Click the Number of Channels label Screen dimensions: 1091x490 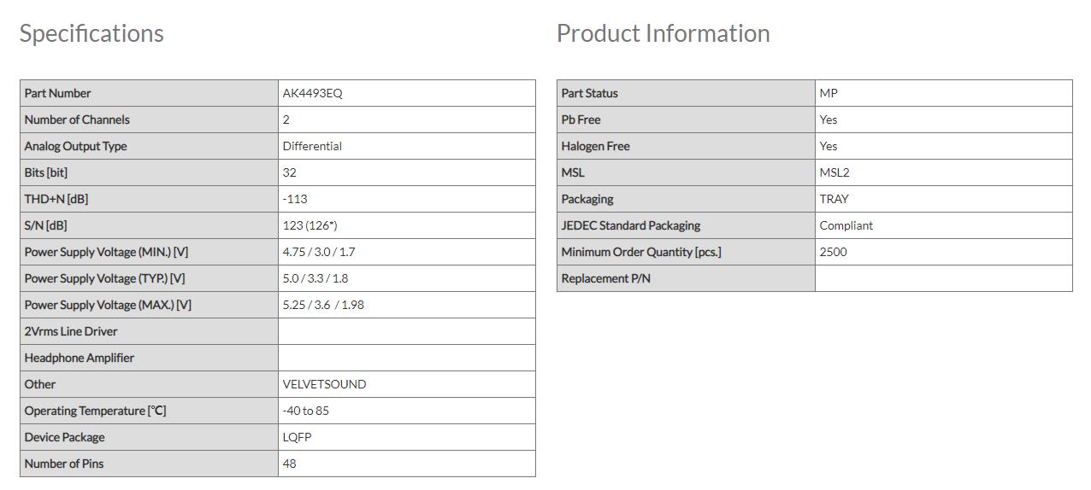77,120
